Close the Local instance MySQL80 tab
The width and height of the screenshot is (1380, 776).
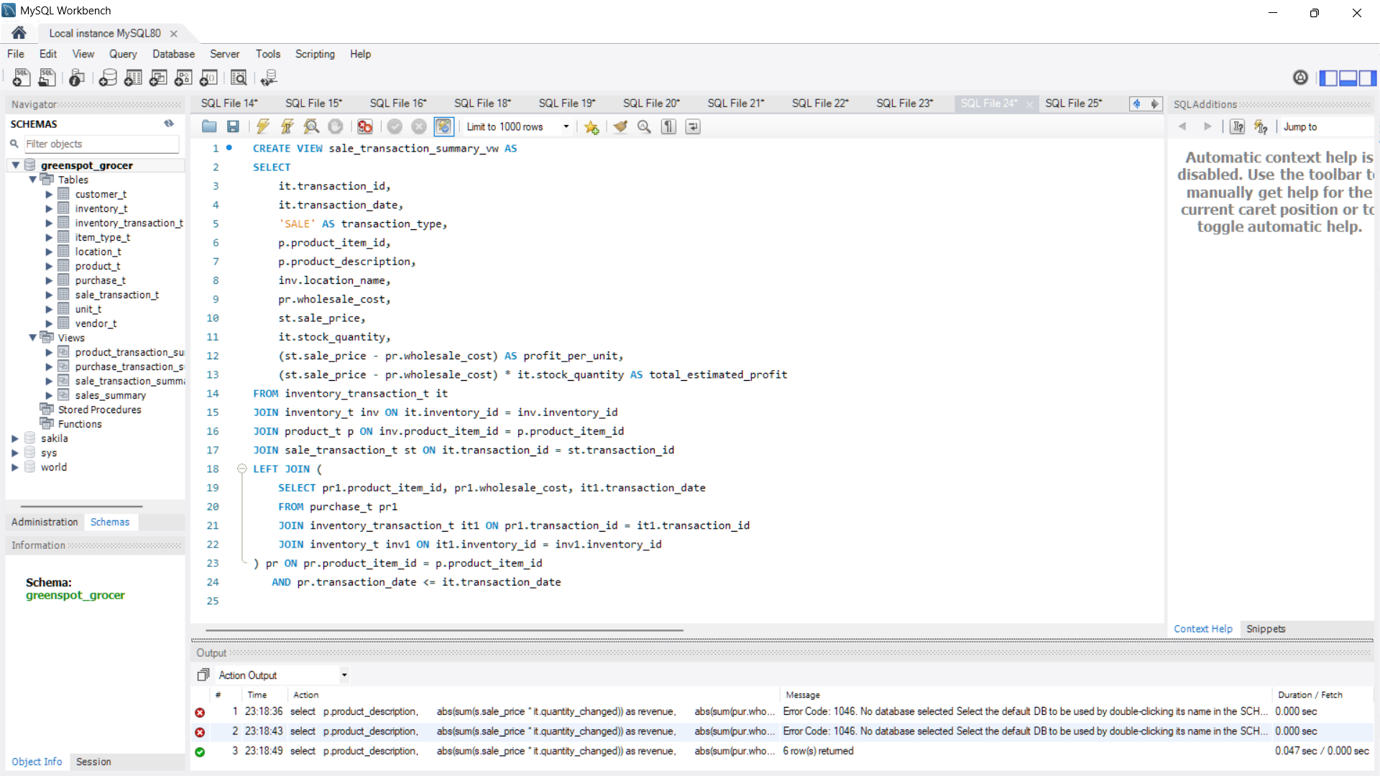(x=174, y=33)
